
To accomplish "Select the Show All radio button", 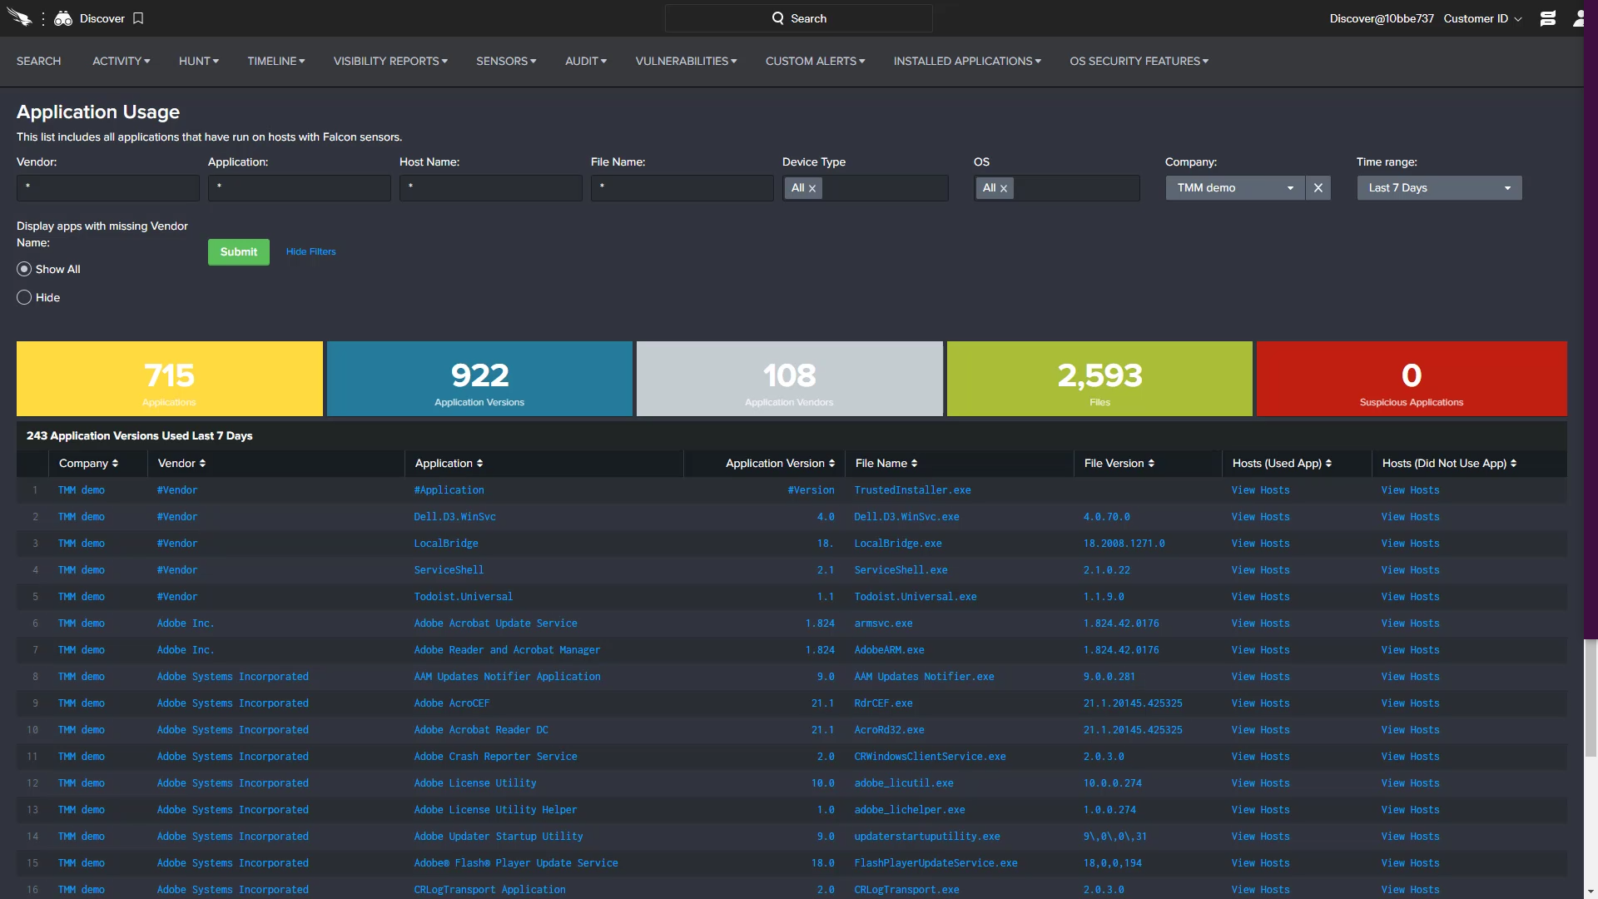I will coord(24,269).
